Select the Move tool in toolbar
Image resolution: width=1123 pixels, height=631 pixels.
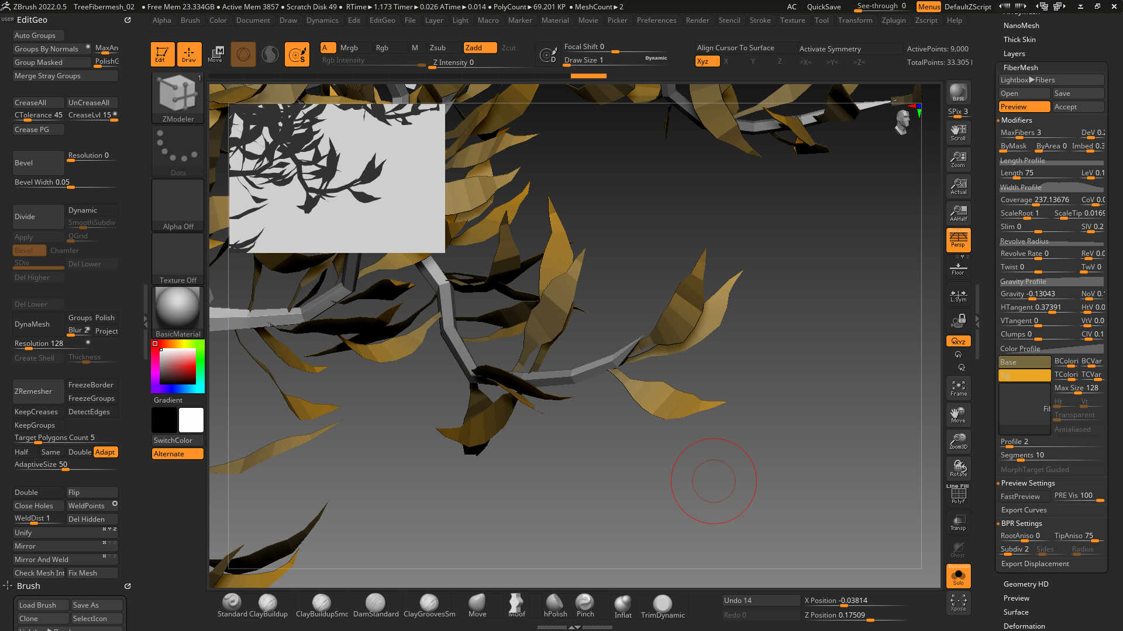216,53
